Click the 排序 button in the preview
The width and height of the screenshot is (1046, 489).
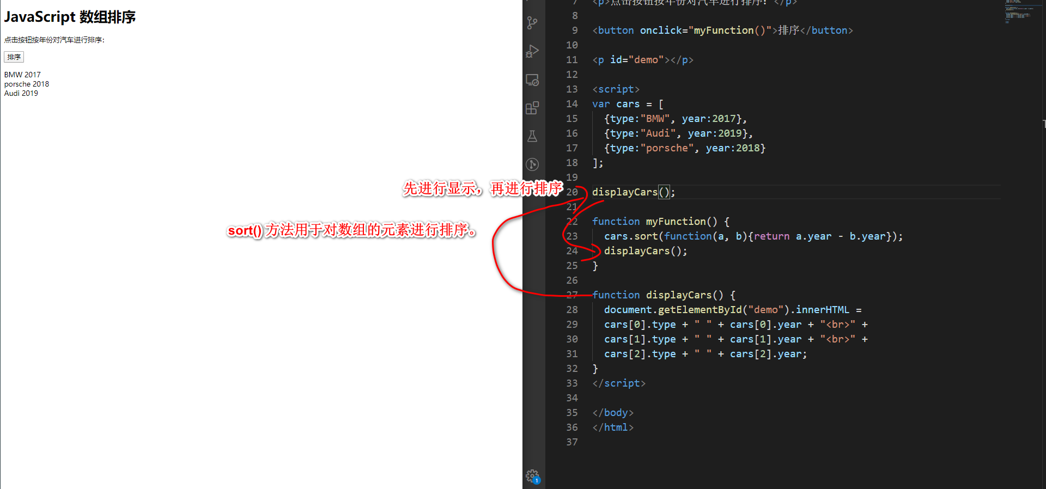point(14,57)
